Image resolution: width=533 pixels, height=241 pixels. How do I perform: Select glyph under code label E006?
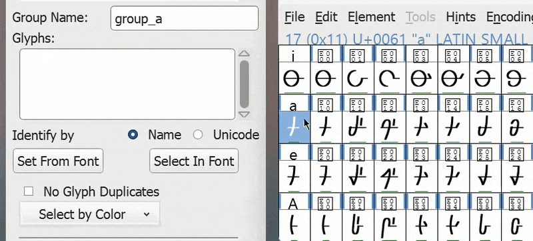[518, 78]
